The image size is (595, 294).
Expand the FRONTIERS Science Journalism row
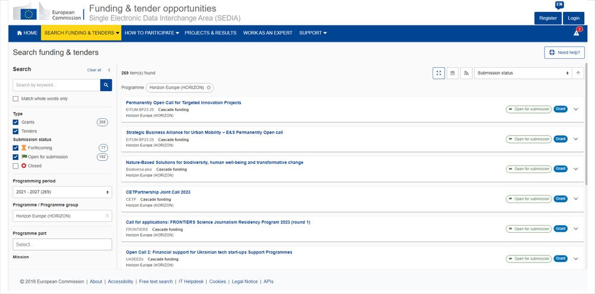click(575, 229)
